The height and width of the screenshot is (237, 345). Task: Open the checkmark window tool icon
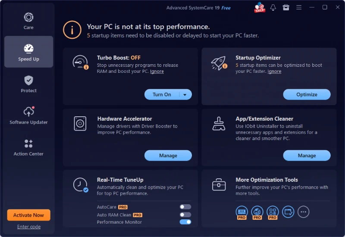288,212
